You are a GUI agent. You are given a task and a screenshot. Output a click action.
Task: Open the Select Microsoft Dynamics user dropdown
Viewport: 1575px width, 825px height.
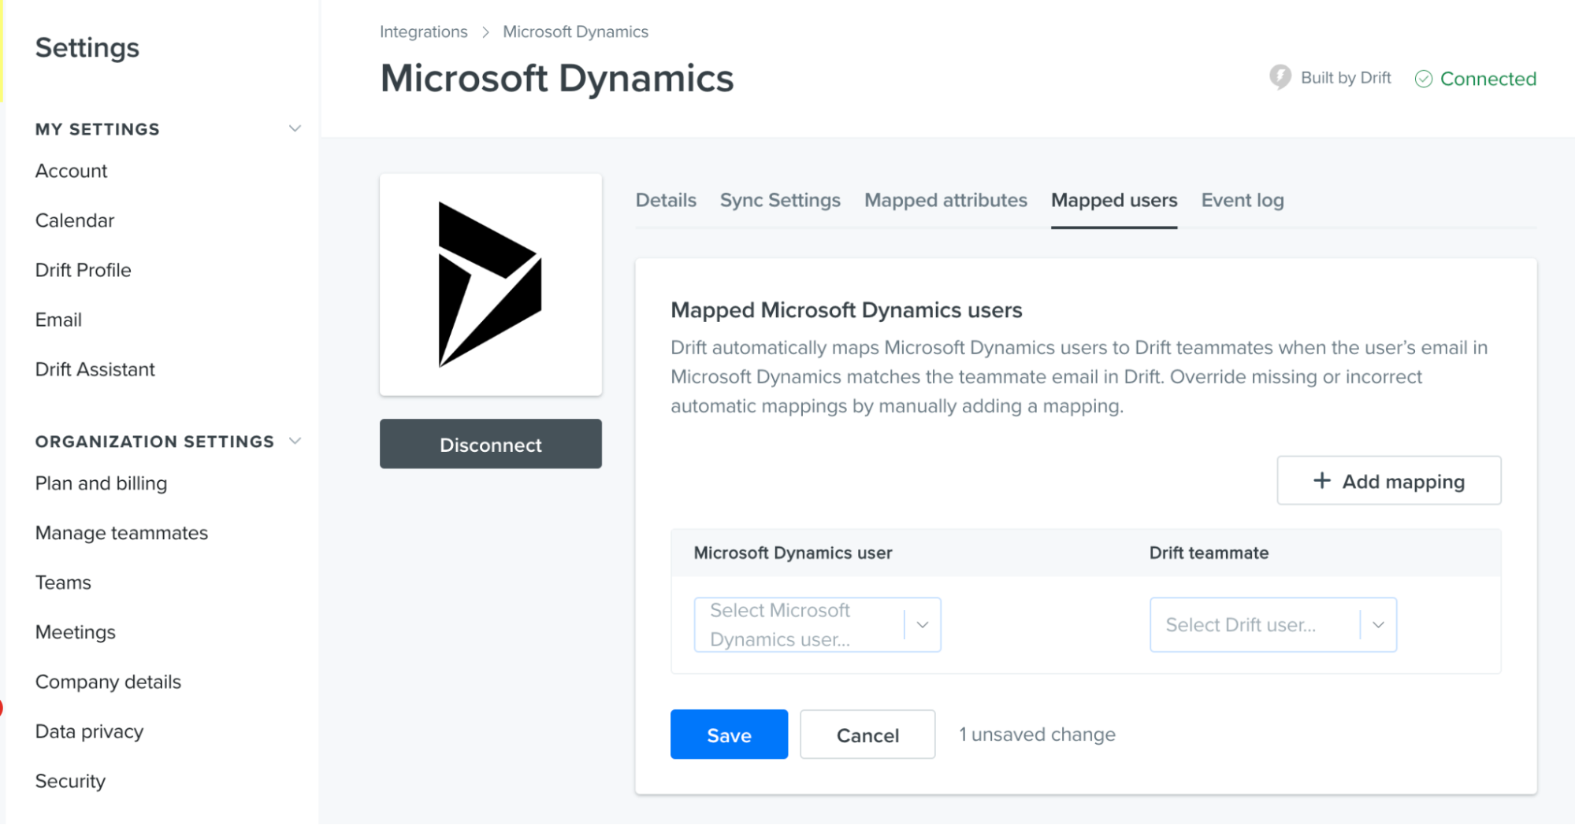click(817, 624)
